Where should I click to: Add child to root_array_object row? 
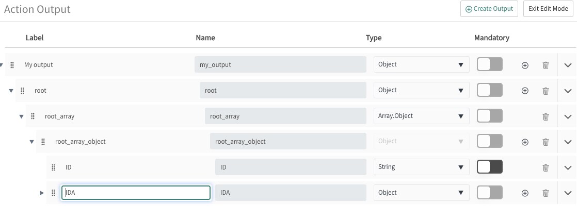[x=525, y=142]
